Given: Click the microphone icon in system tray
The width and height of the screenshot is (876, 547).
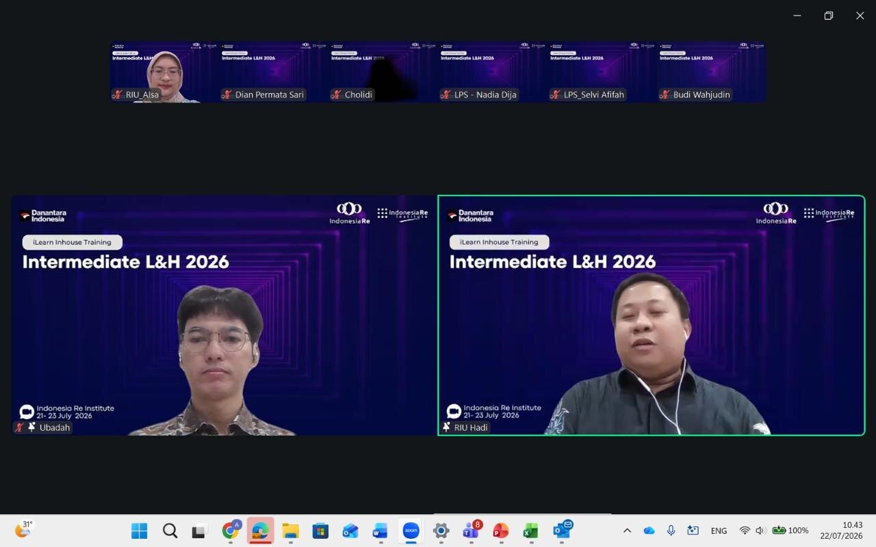Looking at the screenshot, I should coord(671,531).
